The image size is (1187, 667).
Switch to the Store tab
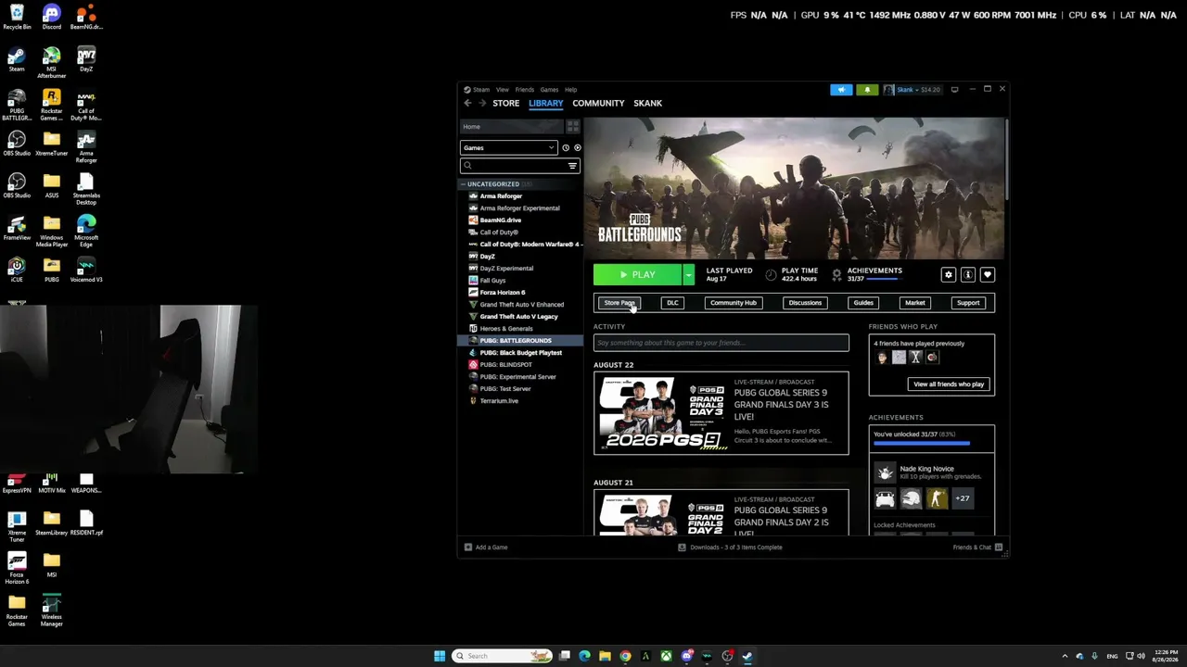pos(505,103)
